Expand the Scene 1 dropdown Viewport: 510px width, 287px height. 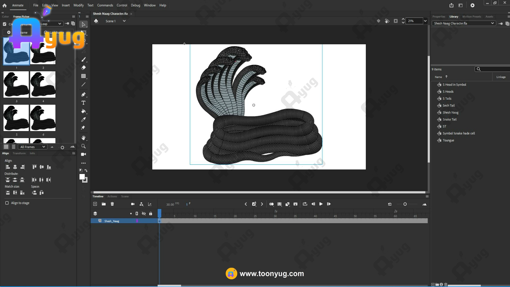(x=124, y=21)
